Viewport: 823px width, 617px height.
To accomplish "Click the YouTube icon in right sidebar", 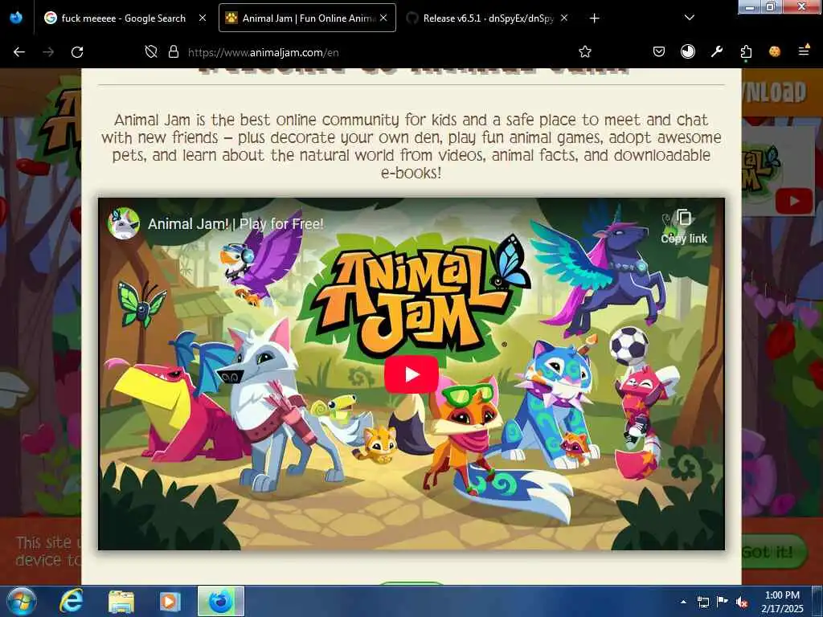I will tap(794, 201).
